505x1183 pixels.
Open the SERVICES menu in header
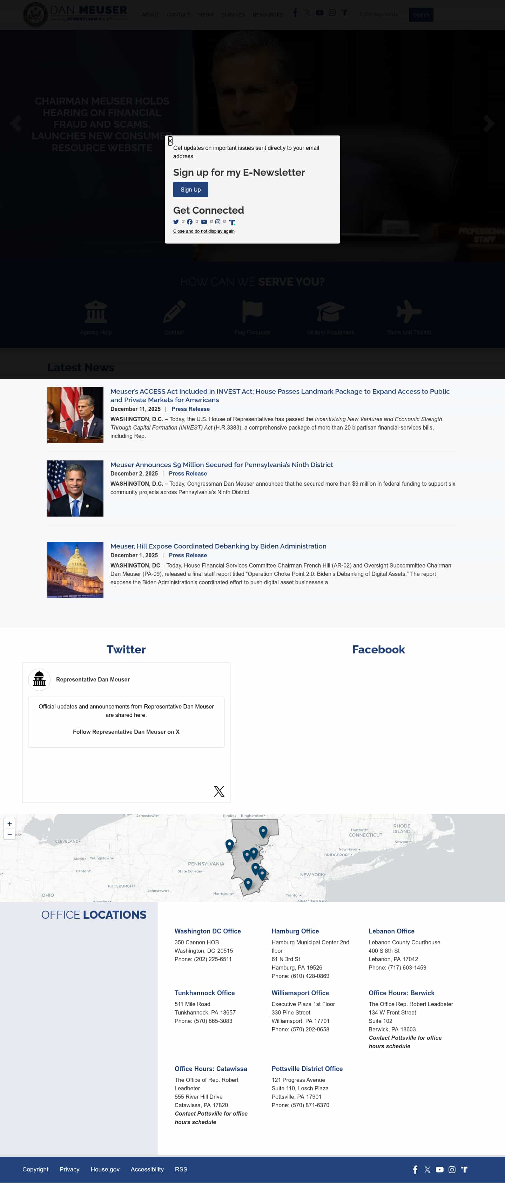pos(233,15)
